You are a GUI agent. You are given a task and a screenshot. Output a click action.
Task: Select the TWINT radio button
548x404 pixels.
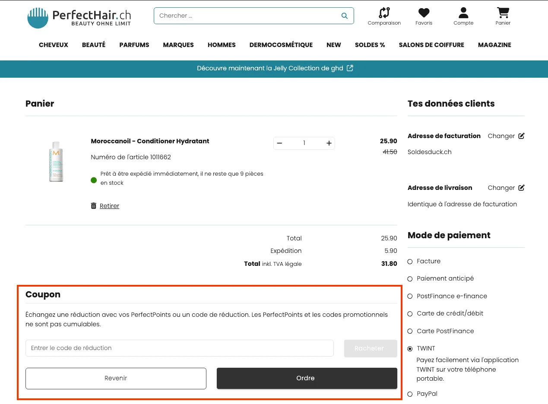pyautogui.click(x=410, y=349)
